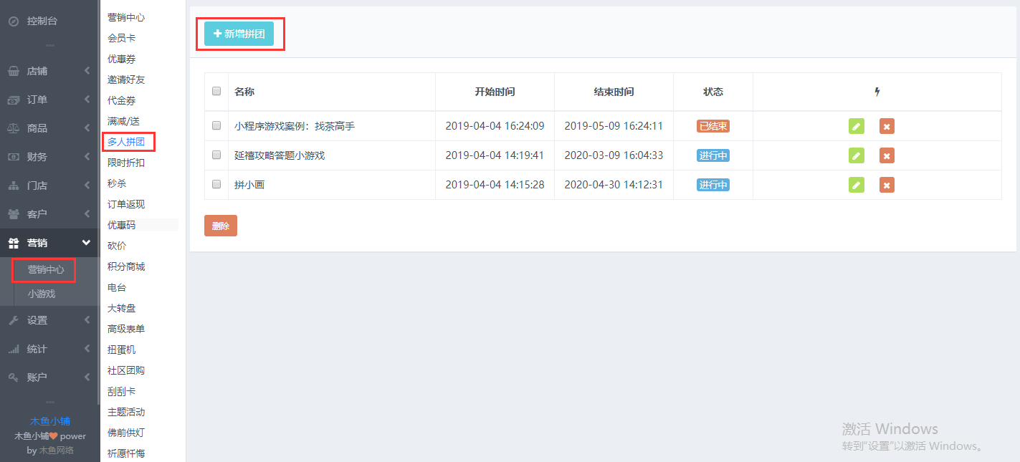Click the edit pencil icon for 拼小画
This screenshot has width=1020, height=462.
(856, 184)
